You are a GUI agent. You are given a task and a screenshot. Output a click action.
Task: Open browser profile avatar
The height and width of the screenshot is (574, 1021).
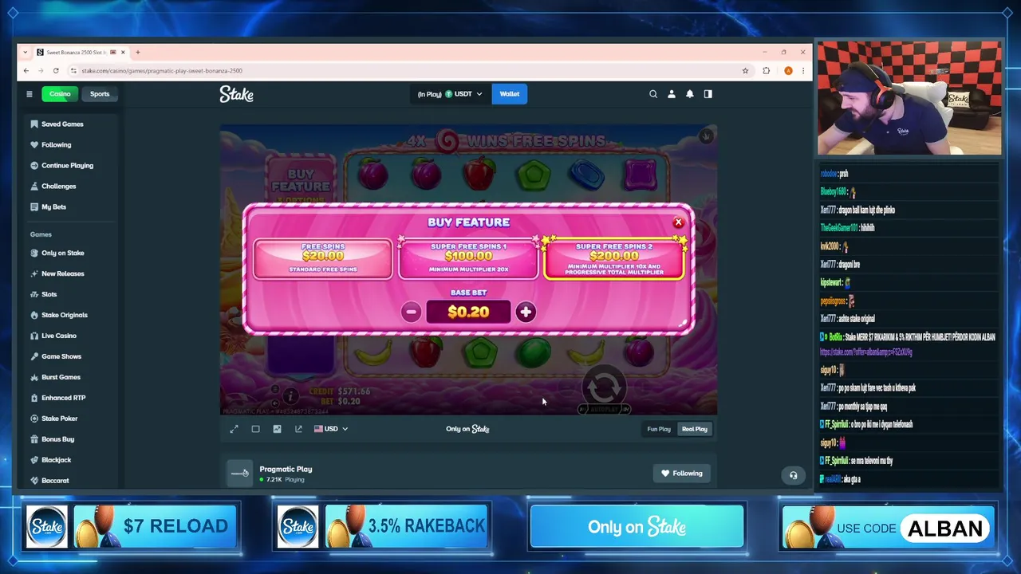(788, 70)
